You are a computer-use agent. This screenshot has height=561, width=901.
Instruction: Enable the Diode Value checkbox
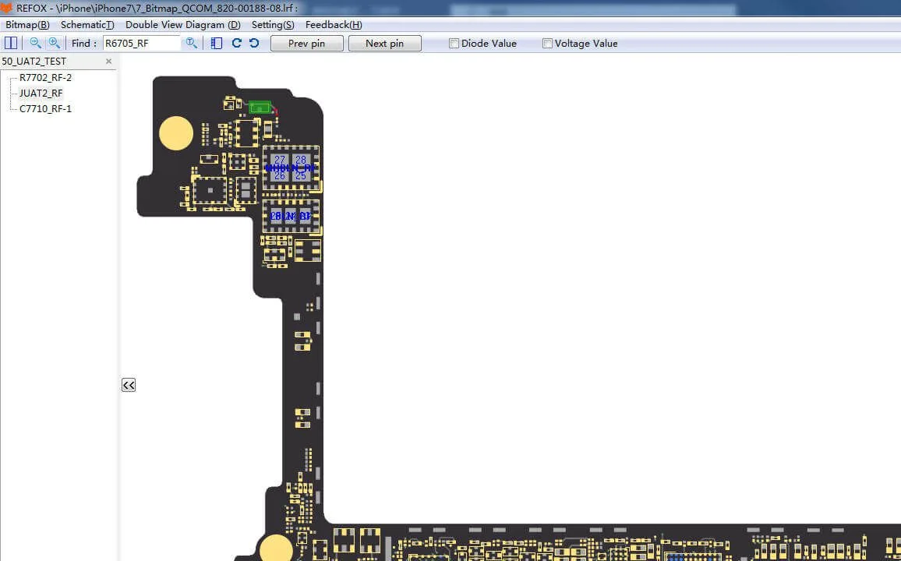tap(454, 44)
